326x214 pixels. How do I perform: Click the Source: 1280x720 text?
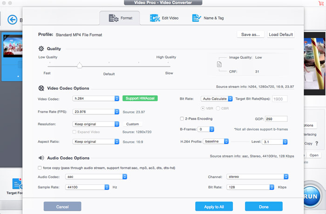(x=137, y=132)
